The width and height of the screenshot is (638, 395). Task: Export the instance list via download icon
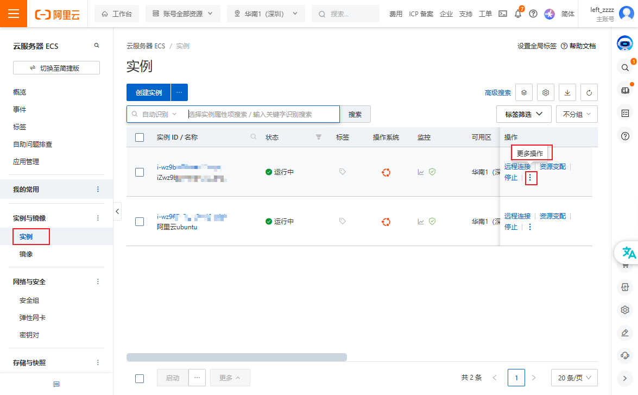tap(567, 92)
